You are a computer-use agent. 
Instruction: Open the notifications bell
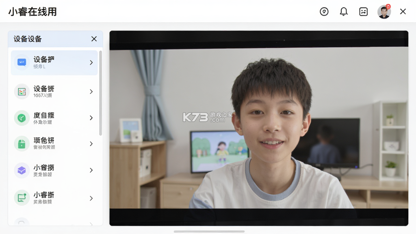tap(344, 12)
